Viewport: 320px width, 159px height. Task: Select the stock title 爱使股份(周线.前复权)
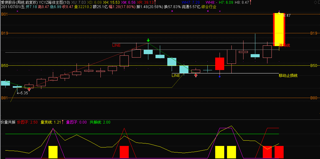(19, 2)
